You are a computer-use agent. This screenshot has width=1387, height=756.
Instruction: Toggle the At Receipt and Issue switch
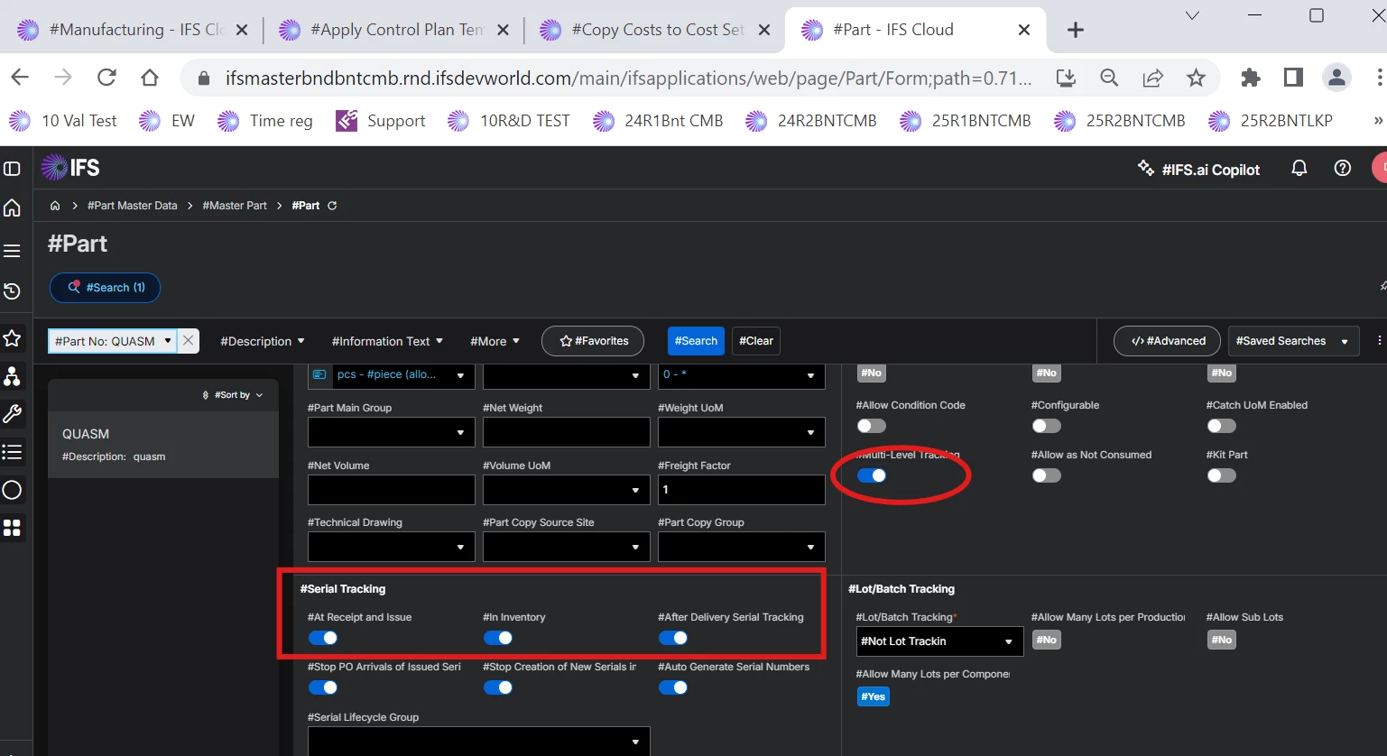point(322,639)
